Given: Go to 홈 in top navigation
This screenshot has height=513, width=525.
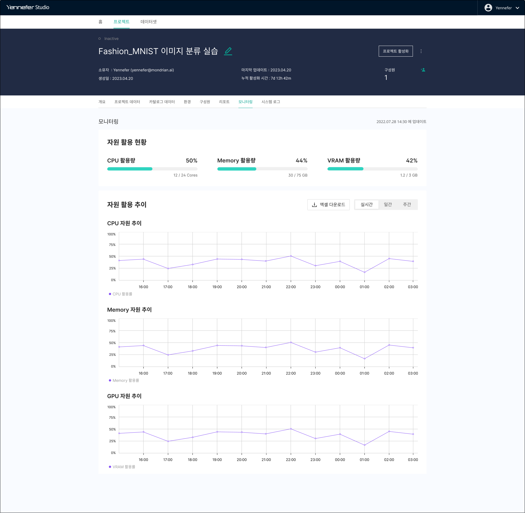Looking at the screenshot, I should pyautogui.click(x=100, y=22).
